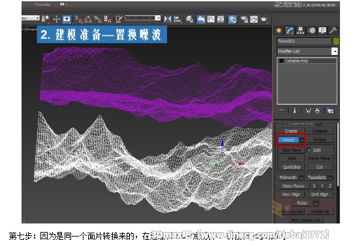Click the Pin Stack icon
Image resolution: width=355 pixels, height=247 pixels.
click(x=281, y=111)
